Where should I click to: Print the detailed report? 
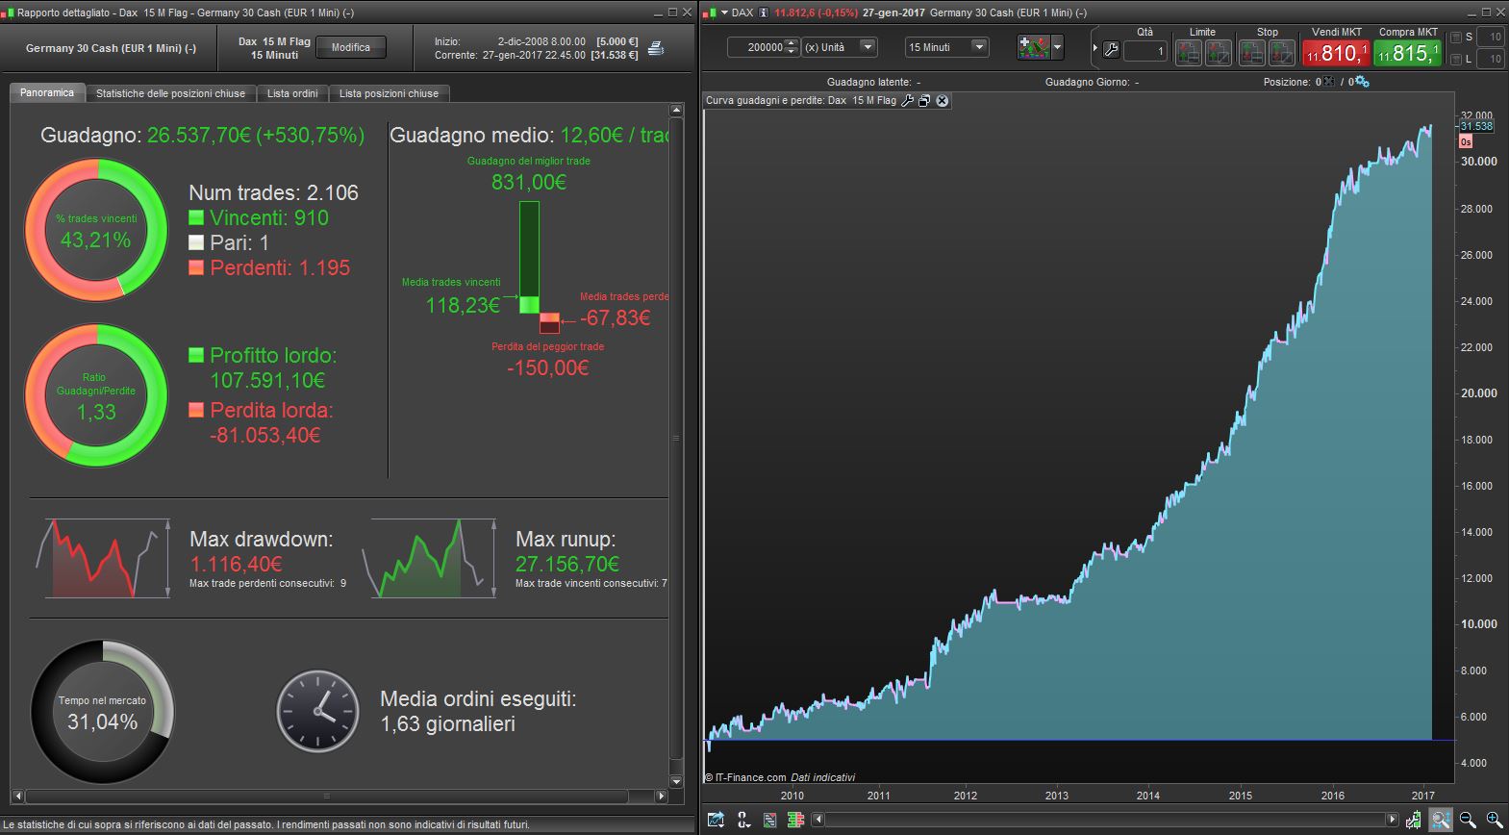656,48
